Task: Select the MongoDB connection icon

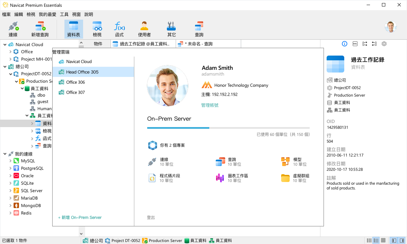Action: point(16,206)
